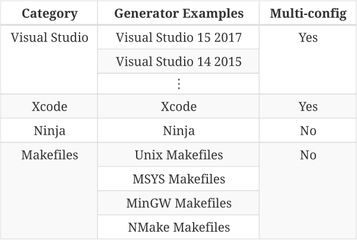Click the Category column header

pos(50,13)
